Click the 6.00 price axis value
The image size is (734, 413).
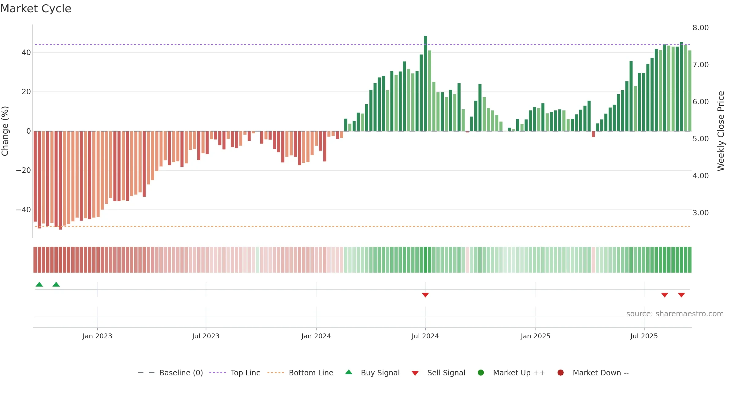701,102
